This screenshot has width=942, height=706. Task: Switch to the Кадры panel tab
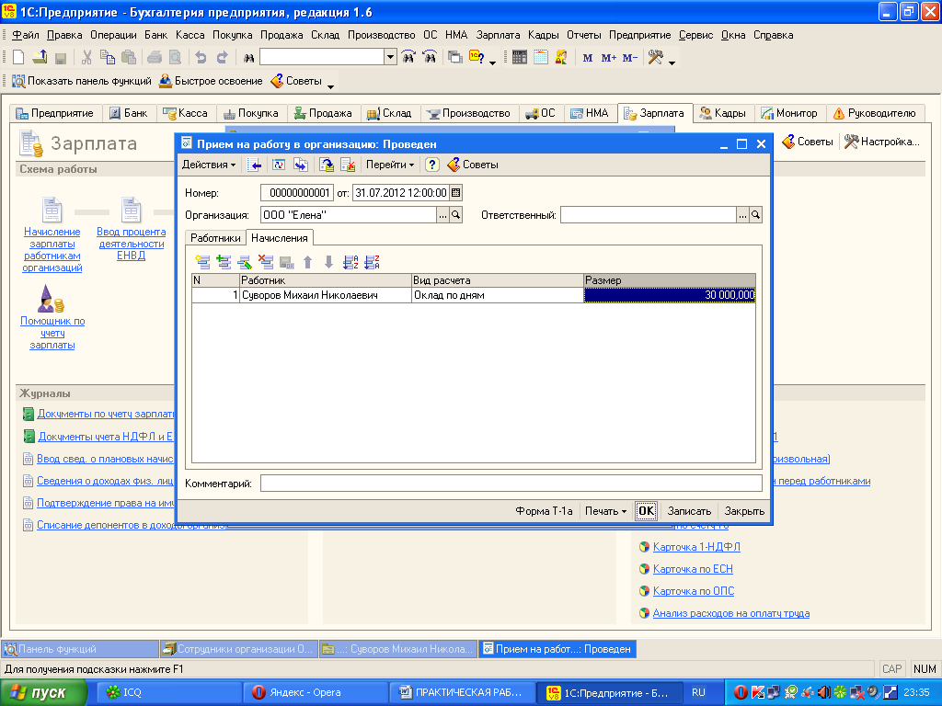[x=723, y=113]
